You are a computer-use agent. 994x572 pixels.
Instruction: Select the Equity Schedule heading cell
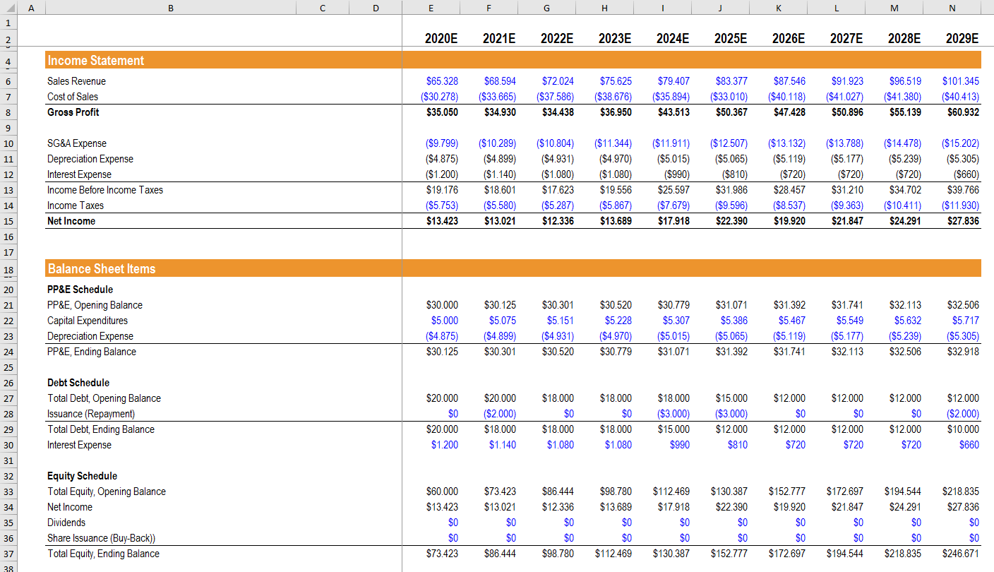pos(78,476)
